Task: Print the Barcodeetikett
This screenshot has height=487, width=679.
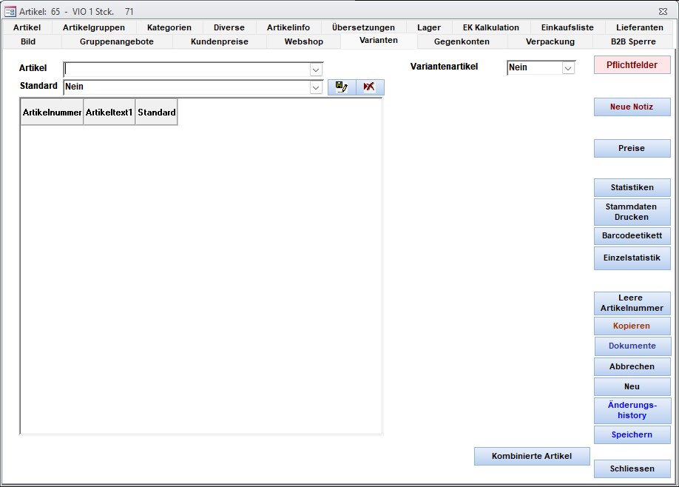Action: (632, 236)
